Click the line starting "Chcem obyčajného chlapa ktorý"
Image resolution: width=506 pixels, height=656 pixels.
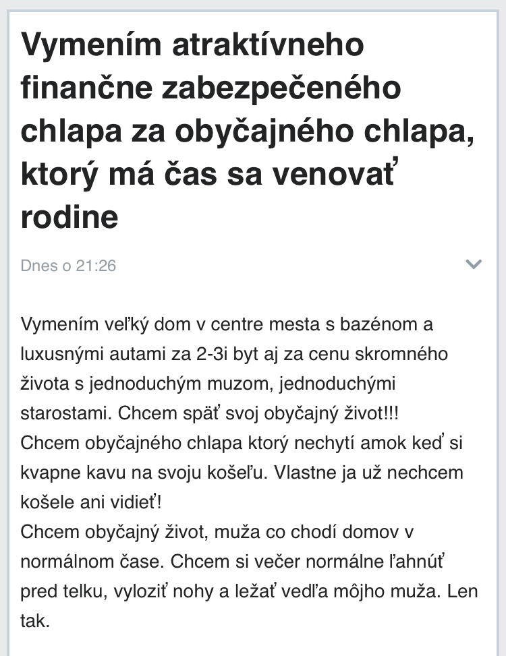coord(242,443)
